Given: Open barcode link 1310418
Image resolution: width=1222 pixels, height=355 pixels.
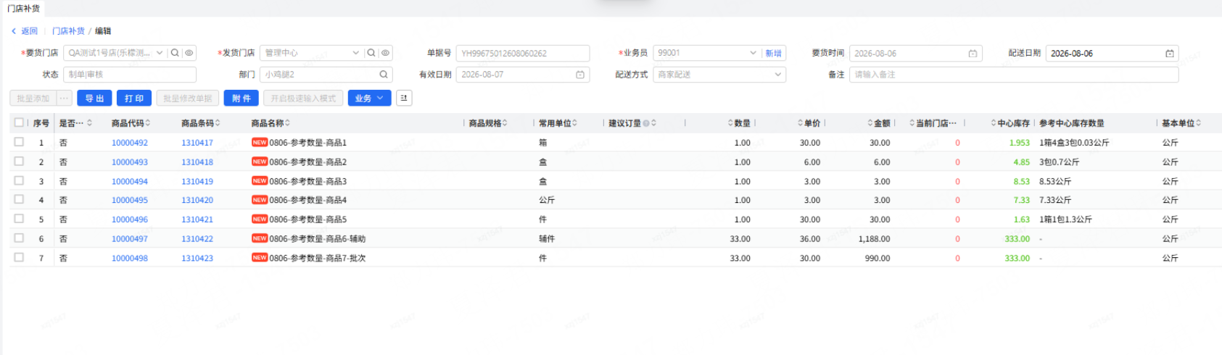Looking at the screenshot, I should click(x=197, y=162).
